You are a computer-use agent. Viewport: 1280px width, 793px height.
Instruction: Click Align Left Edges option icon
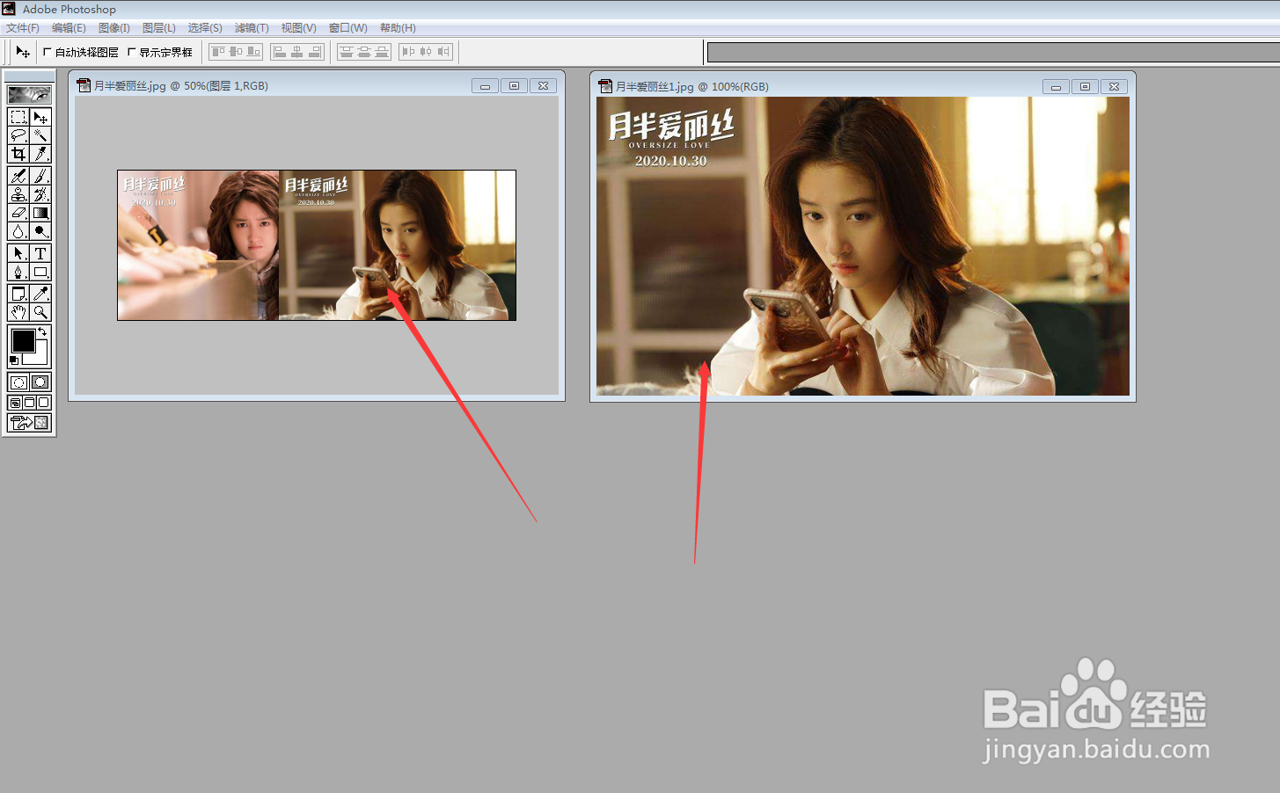pyautogui.click(x=280, y=52)
